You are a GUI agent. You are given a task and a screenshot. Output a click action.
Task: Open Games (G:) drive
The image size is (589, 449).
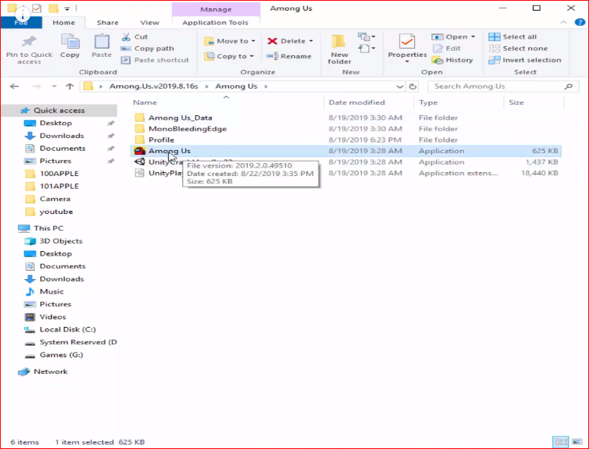coord(62,354)
